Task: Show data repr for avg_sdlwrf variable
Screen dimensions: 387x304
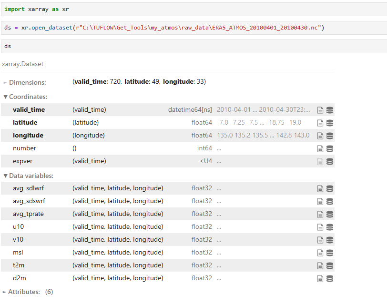Action: pyautogui.click(x=329, y=188)
